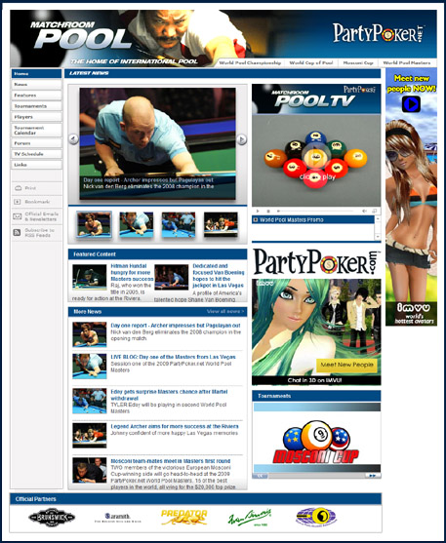The height and width of the screenshot is (543, 446).
Task: Click the green signature partner logo
Action: pos(250,518)
